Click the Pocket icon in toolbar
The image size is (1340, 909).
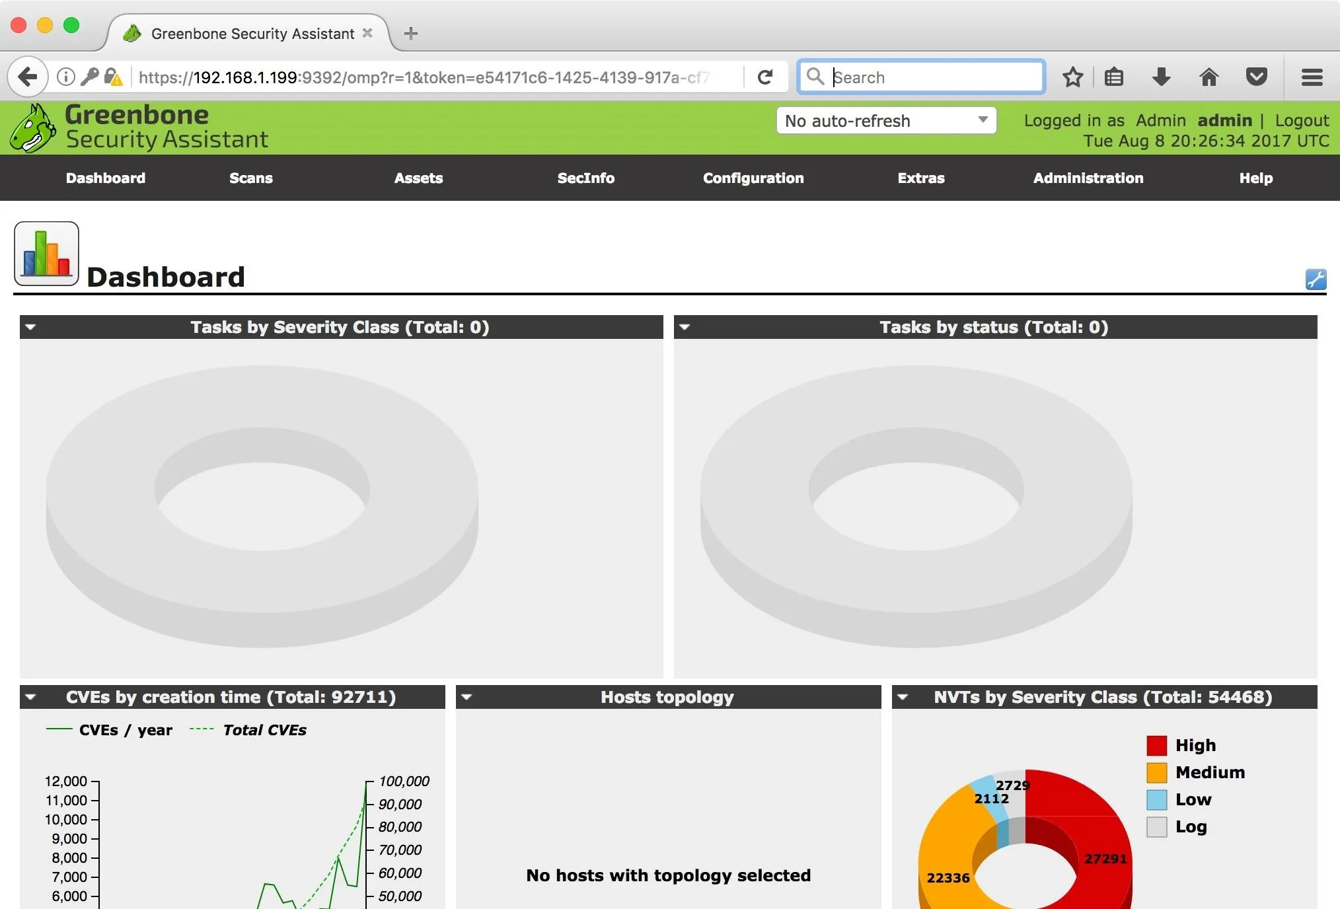tap(1256, 77)
